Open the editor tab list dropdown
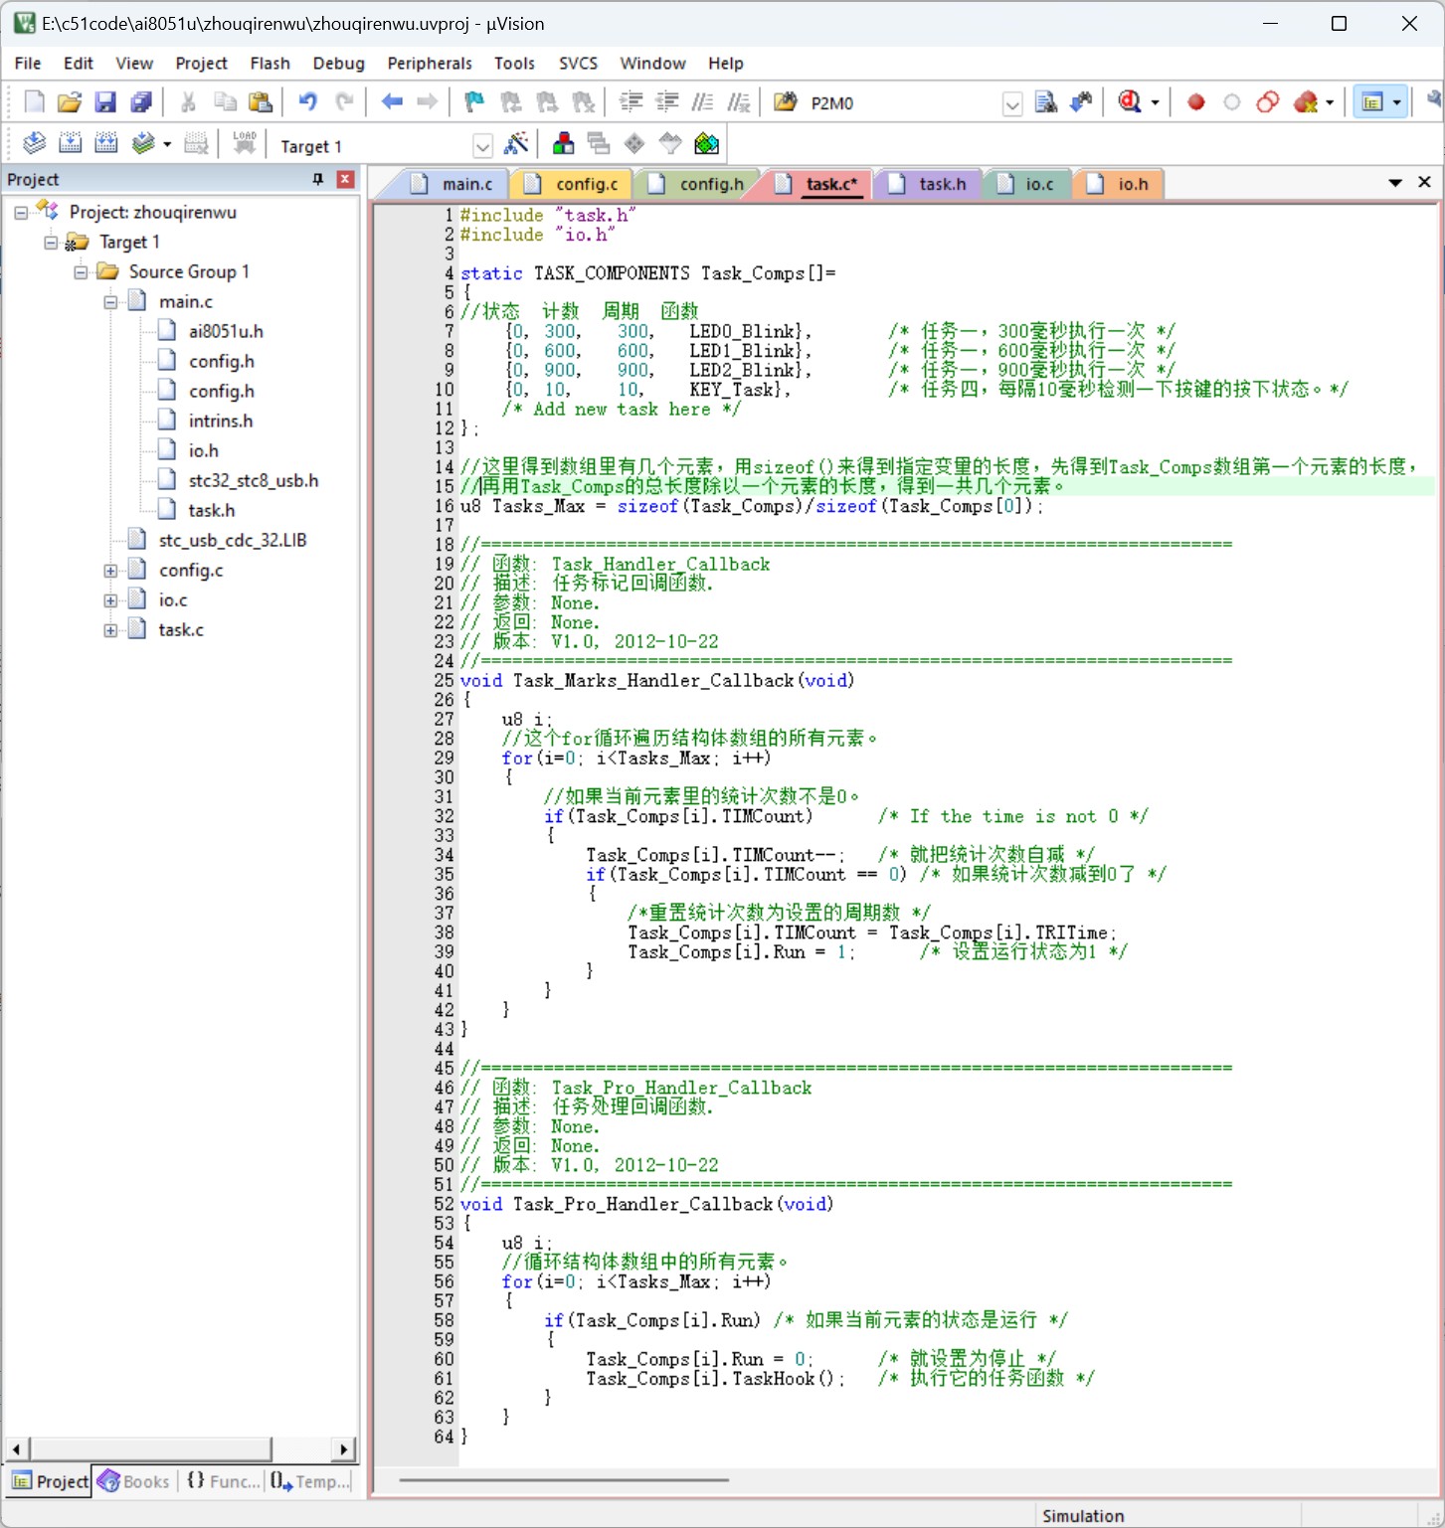Image resolution: width=1445 pixels, height=1528 pixels. tap(1395, 182)
